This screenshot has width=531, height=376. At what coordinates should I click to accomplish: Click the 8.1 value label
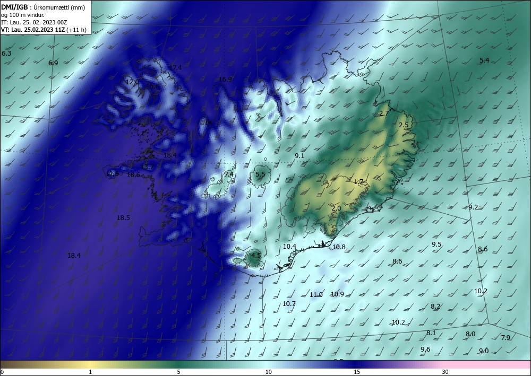click(x=431, y=333)
